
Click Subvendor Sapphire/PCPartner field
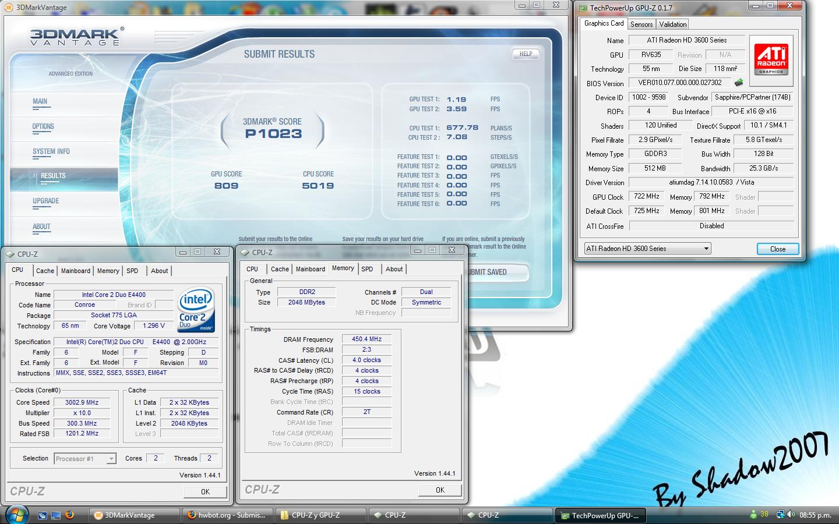coord(753,97)
